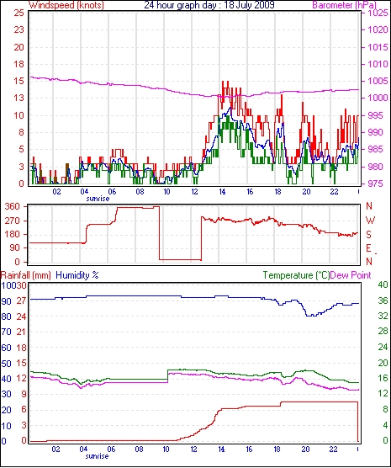Viewport: 391px width, 468px height.
Task: Click the 10 hour tick on bottom graph
Action: click(166, 449)
